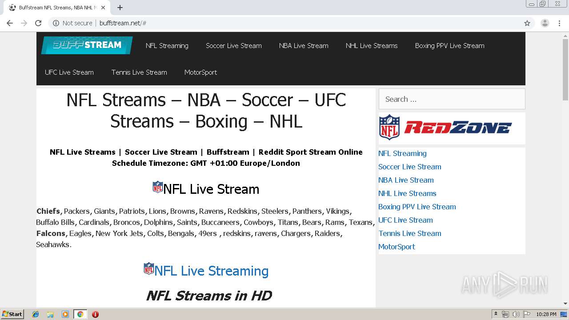Open the Action Center flag icon

[x=527, y=314]
